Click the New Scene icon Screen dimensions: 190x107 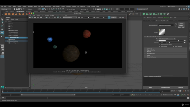(14, 9)
